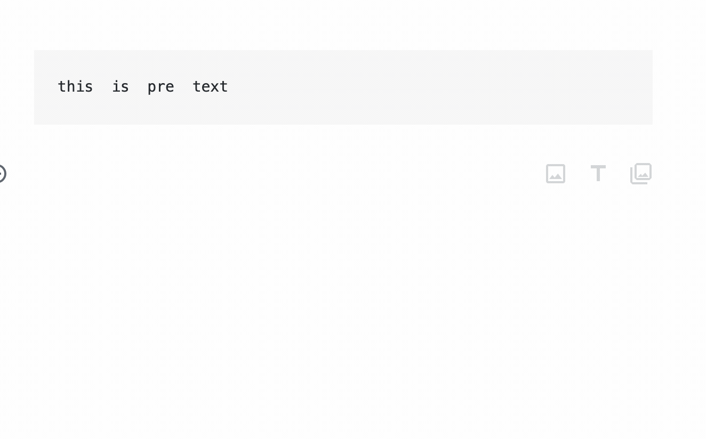Image resolution: width=706 pixels, height=439 pixels.
Task: Click the text reading 'this is pre text'
Action: coord(143,86)
